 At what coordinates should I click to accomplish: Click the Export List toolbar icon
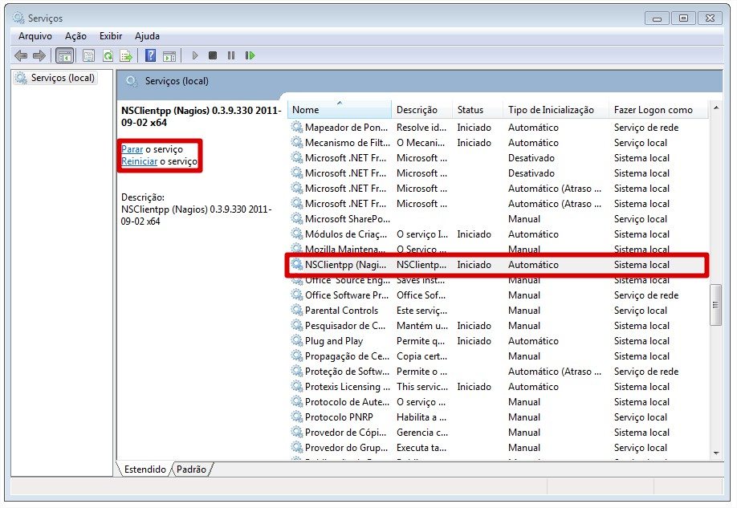click(x=126, y=55)
